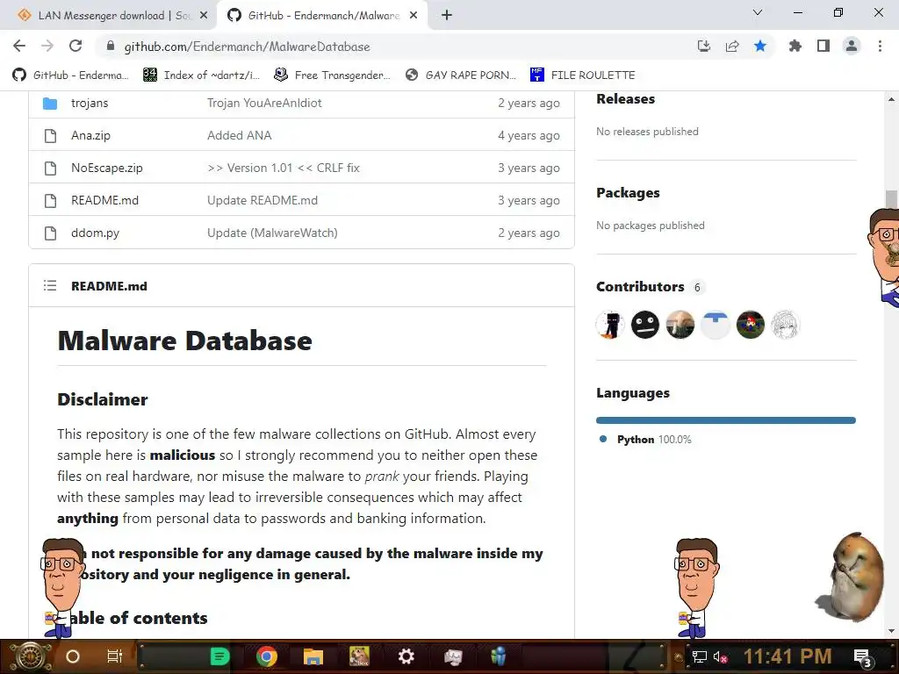Open the Chrome profile avatar
899x674 pixels.
[x=852, y=46]
